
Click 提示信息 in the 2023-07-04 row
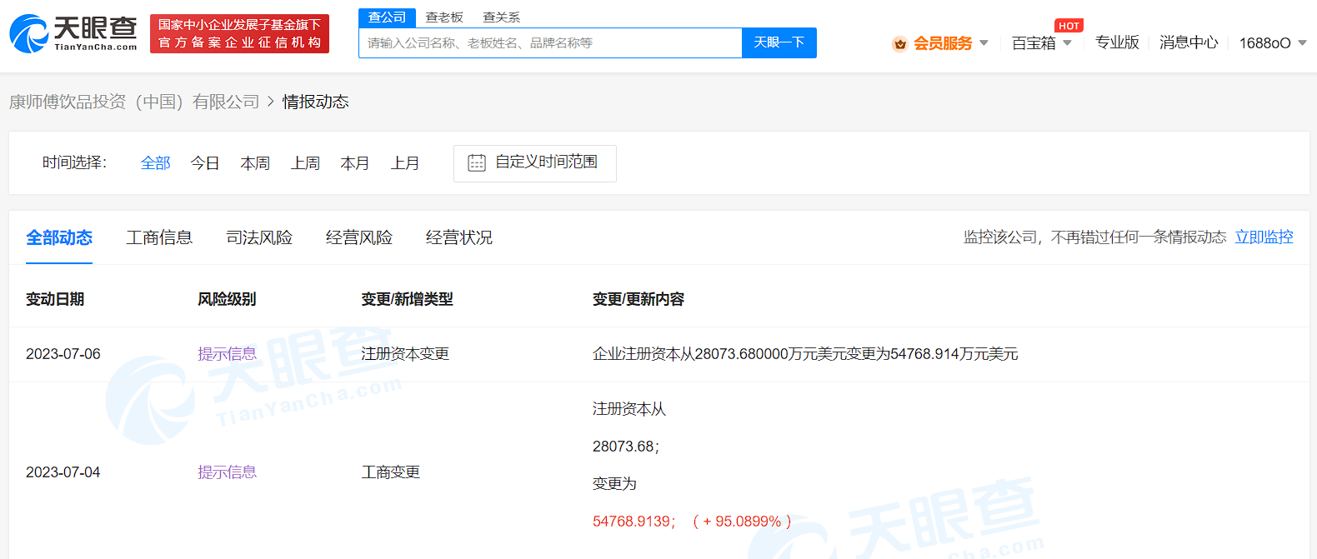pyautogui.click(x=227, y=472)
